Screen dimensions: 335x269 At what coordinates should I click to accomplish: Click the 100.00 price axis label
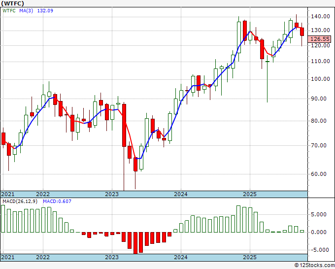320,79
